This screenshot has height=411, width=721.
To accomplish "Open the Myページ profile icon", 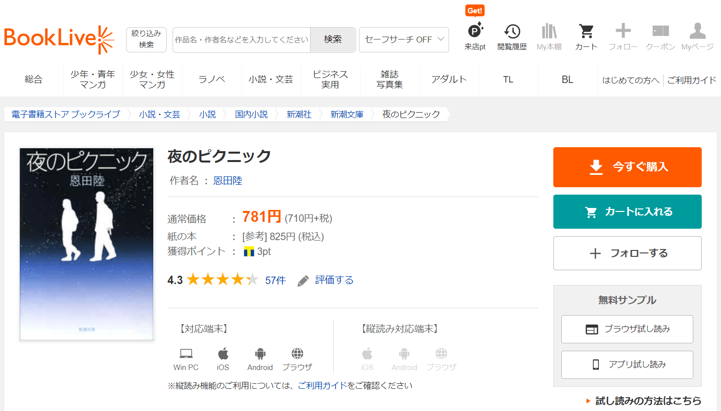I will (697, 32).
